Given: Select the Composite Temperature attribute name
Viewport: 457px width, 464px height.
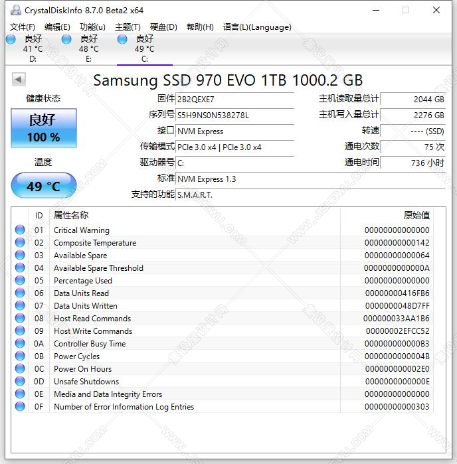Looking at the screenshot, I should 95,243.
